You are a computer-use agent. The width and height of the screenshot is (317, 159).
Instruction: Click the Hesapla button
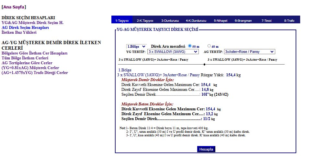pyautogui.click(x=206, y=149)
